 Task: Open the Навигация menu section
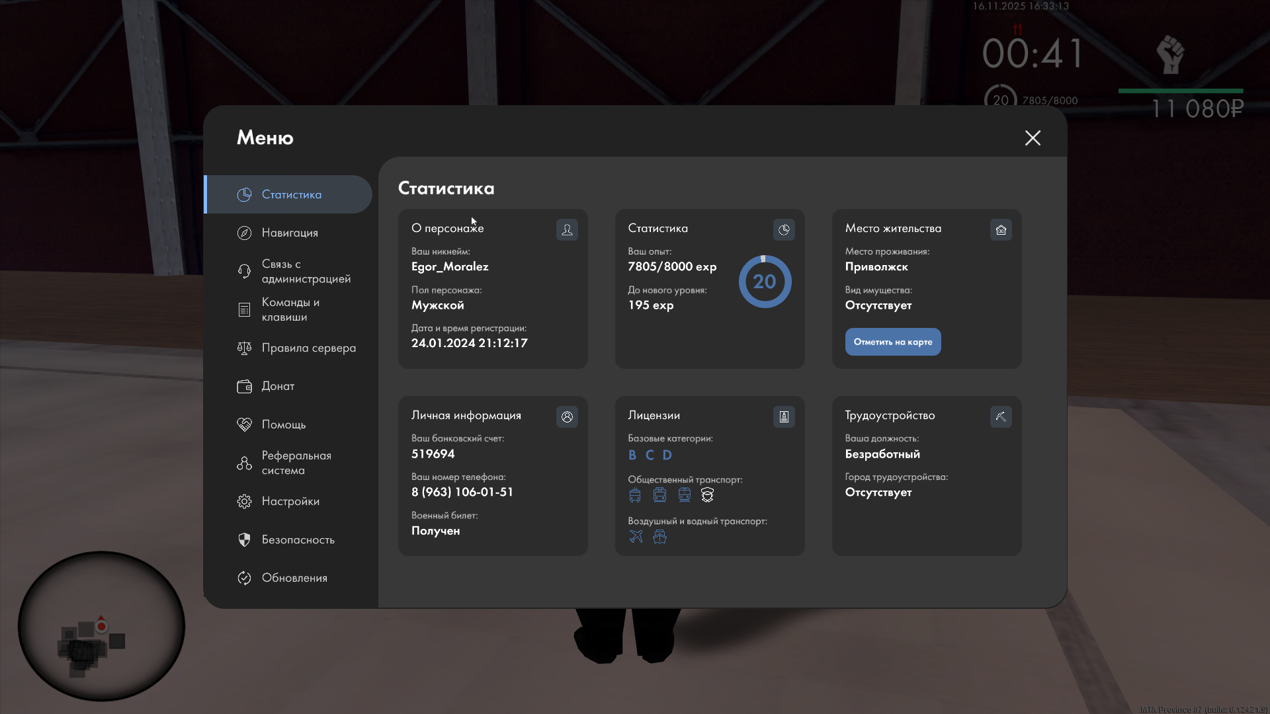(290, 233)
